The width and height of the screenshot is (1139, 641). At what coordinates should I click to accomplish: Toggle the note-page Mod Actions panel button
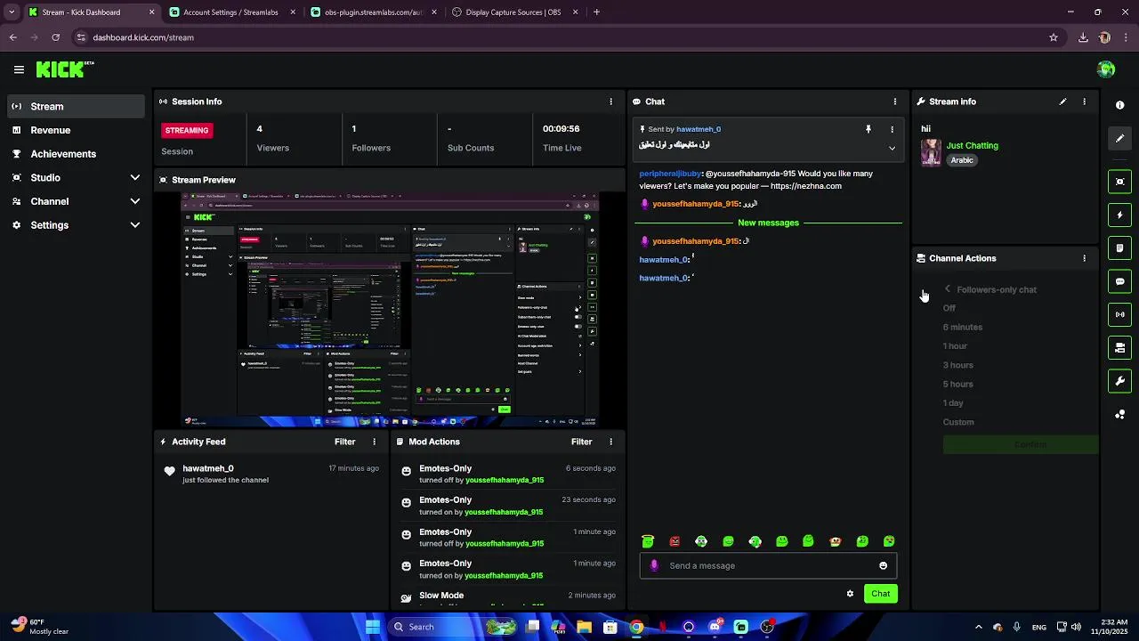pos(1119,247)
